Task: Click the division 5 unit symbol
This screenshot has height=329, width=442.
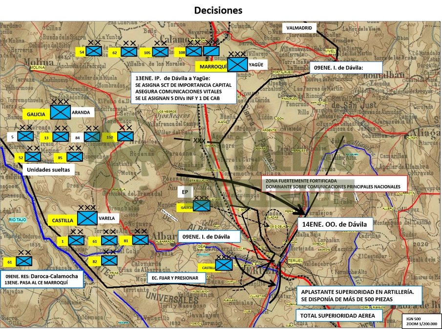Action: click(25, 136)
